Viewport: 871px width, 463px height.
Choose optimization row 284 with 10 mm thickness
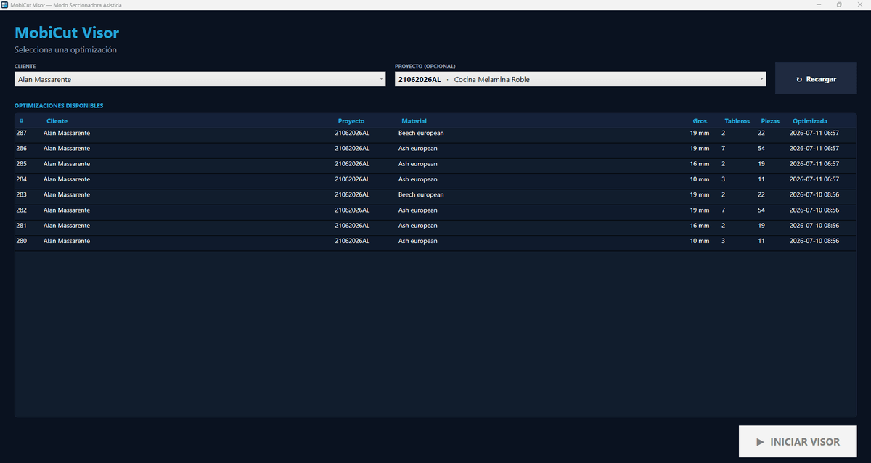[435, 179]
